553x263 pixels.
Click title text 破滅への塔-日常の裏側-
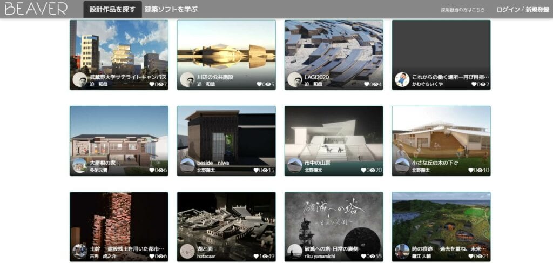pos(334,249)
